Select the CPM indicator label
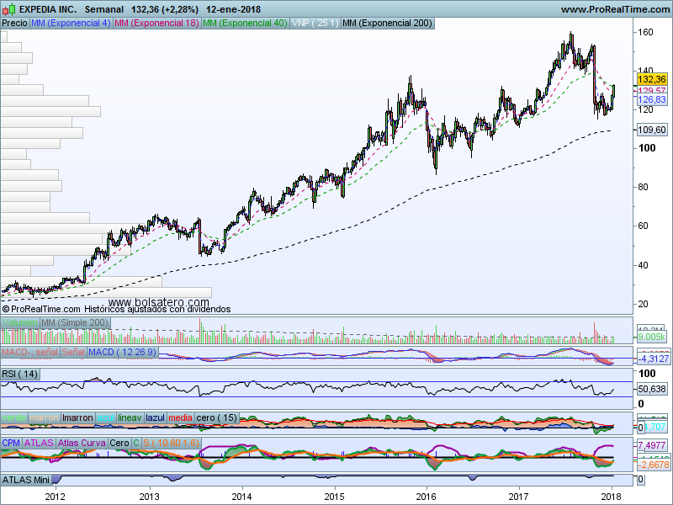 pyautogui.click(x=11, y=443)
